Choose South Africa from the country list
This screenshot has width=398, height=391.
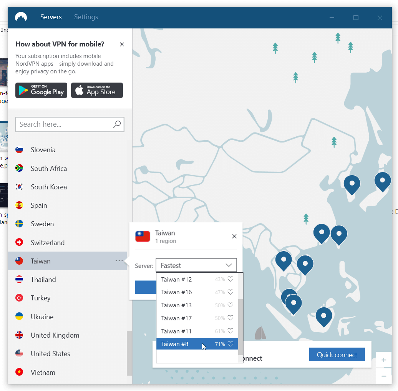click(67, 168)
